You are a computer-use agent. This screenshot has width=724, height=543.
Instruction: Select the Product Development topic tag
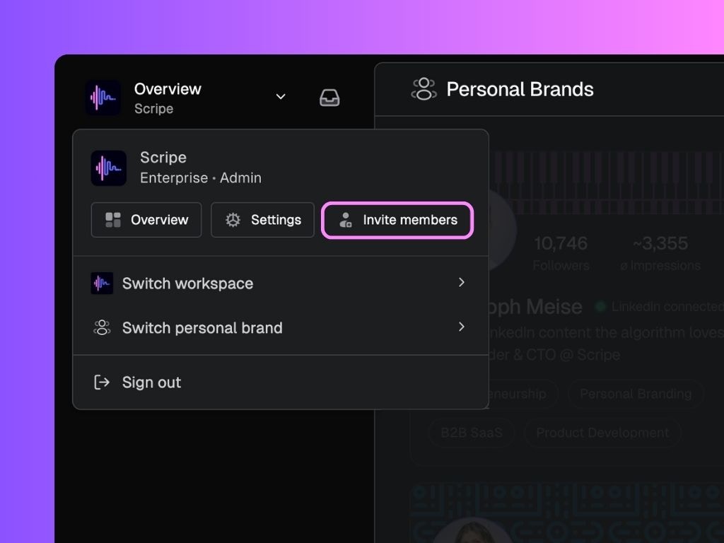602,433
